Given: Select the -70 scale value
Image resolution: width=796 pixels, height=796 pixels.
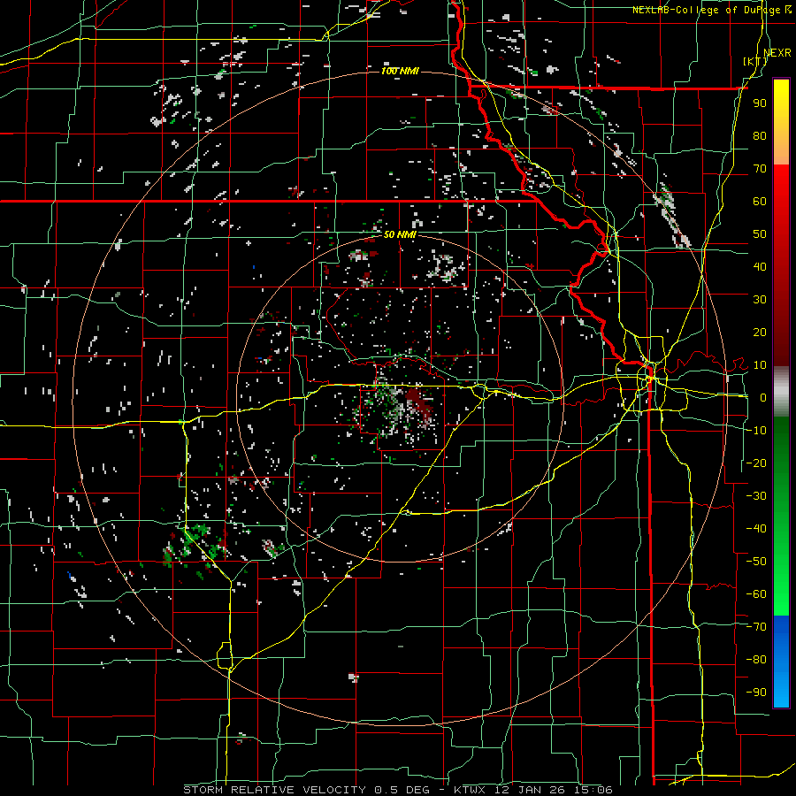Looking at the screenshot, I should pyautogui.click(x=756, y=627).
